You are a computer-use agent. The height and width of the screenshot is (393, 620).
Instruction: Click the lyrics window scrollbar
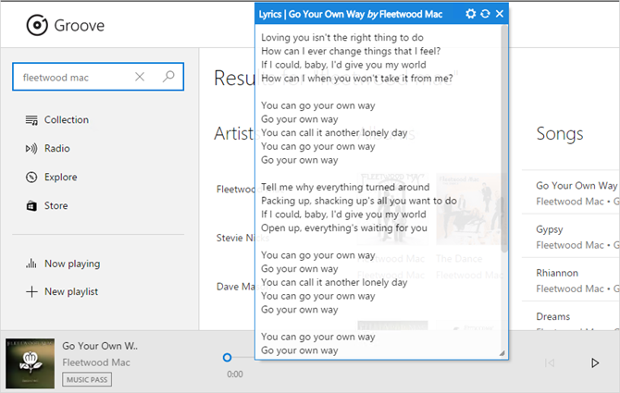pos(503,139)
